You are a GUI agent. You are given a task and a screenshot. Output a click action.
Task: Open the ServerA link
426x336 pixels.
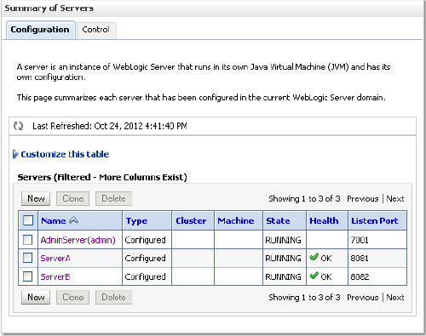click(x=55, y=259)
